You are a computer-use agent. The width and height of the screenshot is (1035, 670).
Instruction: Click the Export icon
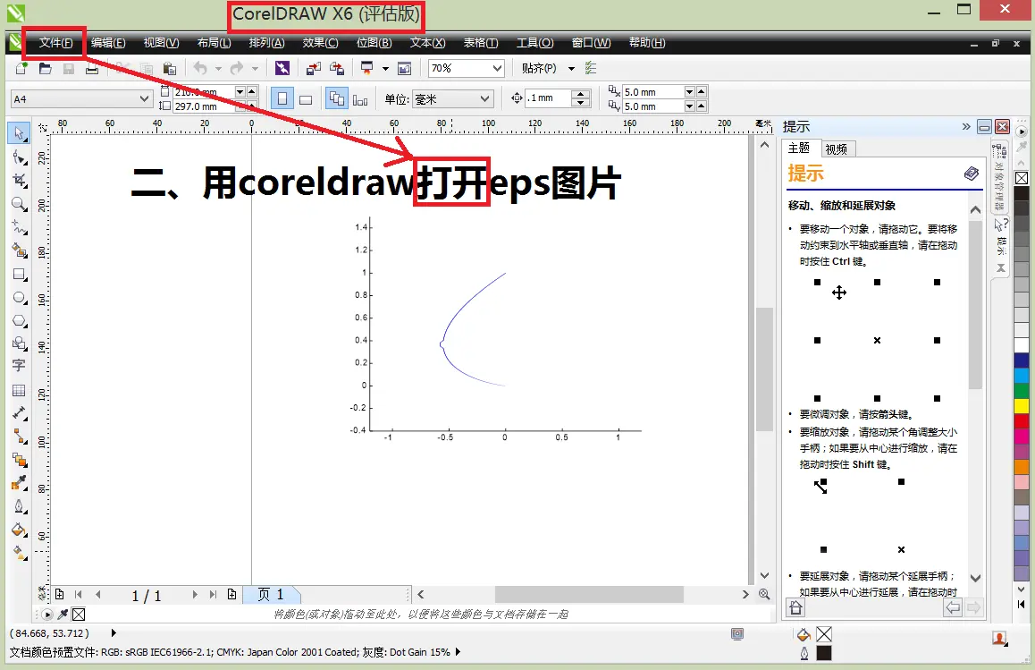click(337, 68)
